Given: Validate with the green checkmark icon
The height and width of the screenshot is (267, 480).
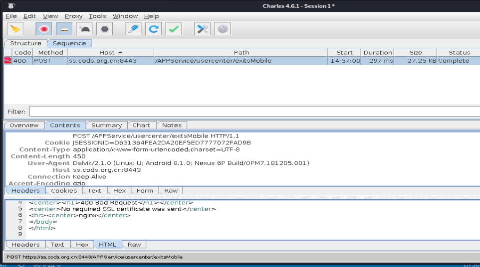Looking at the screenshot, I should [x=174, y=29].
